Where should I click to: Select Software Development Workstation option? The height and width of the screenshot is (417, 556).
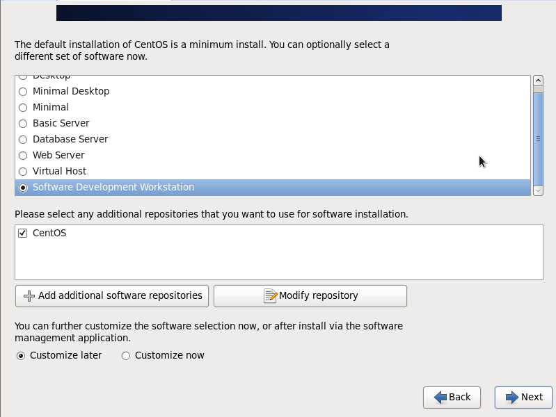(23, 188)
